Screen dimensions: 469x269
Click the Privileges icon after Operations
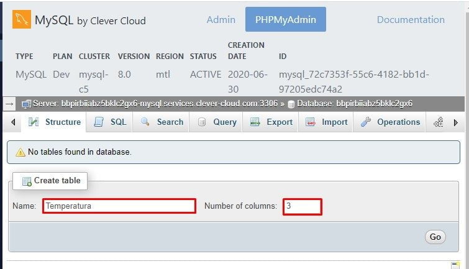click(x=438, y=122)
